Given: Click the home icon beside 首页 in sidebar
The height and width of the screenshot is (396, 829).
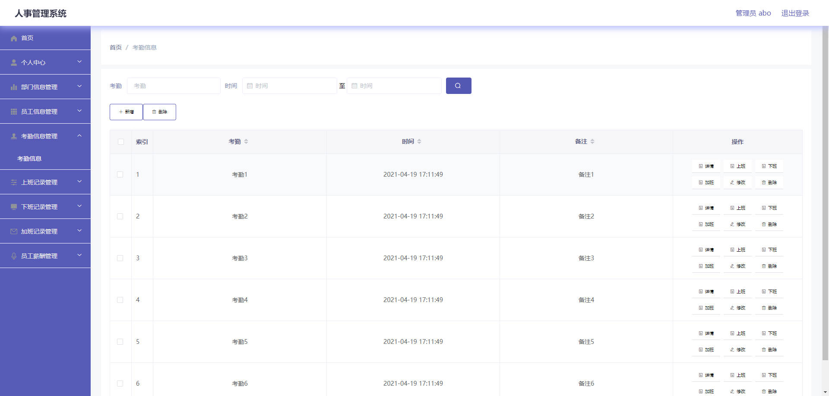Looking at the screenshot, I should [x=14, y=38].
